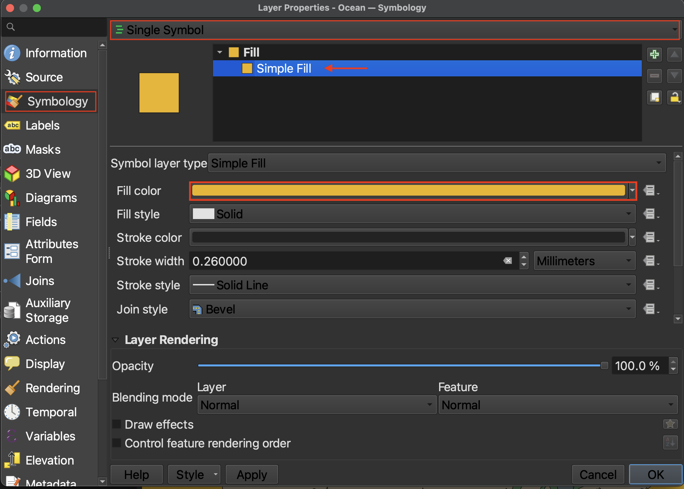Switch to the Labels tab

point(42,126)
